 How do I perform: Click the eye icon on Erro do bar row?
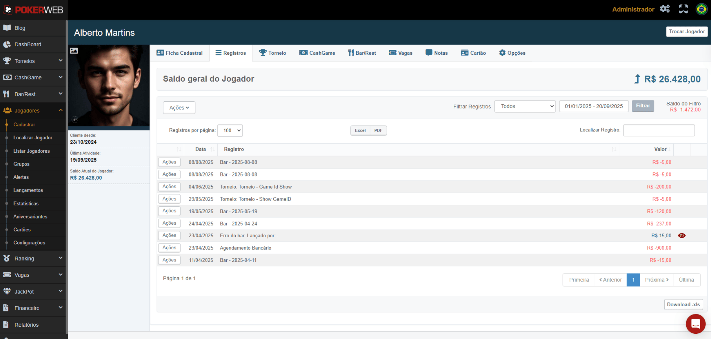[682, 235]
